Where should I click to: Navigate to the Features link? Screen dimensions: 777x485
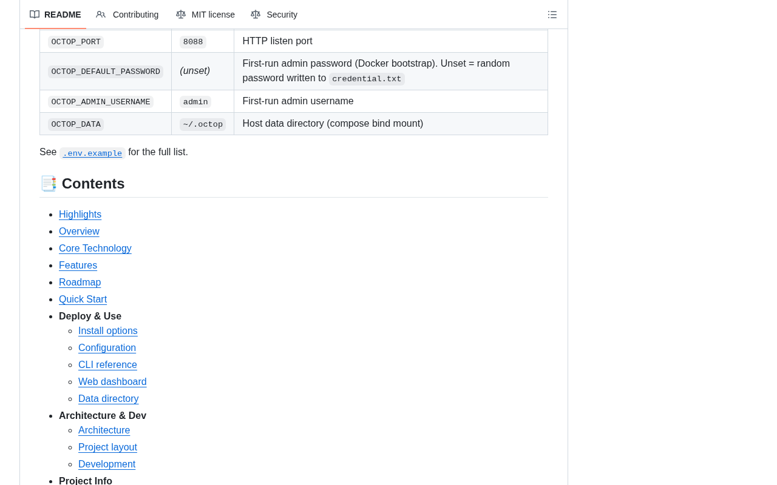(x=78, y=266)
